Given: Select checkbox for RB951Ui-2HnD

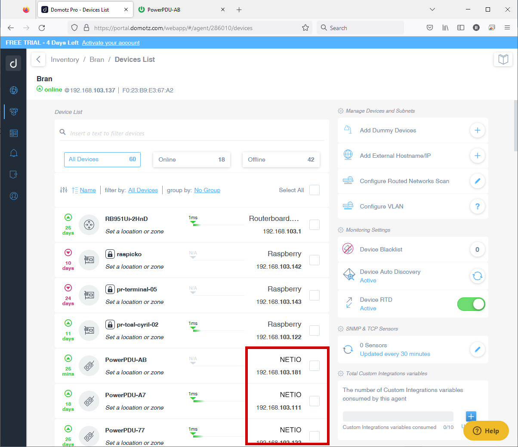Looking at the screenshot, I should point(314,225).
